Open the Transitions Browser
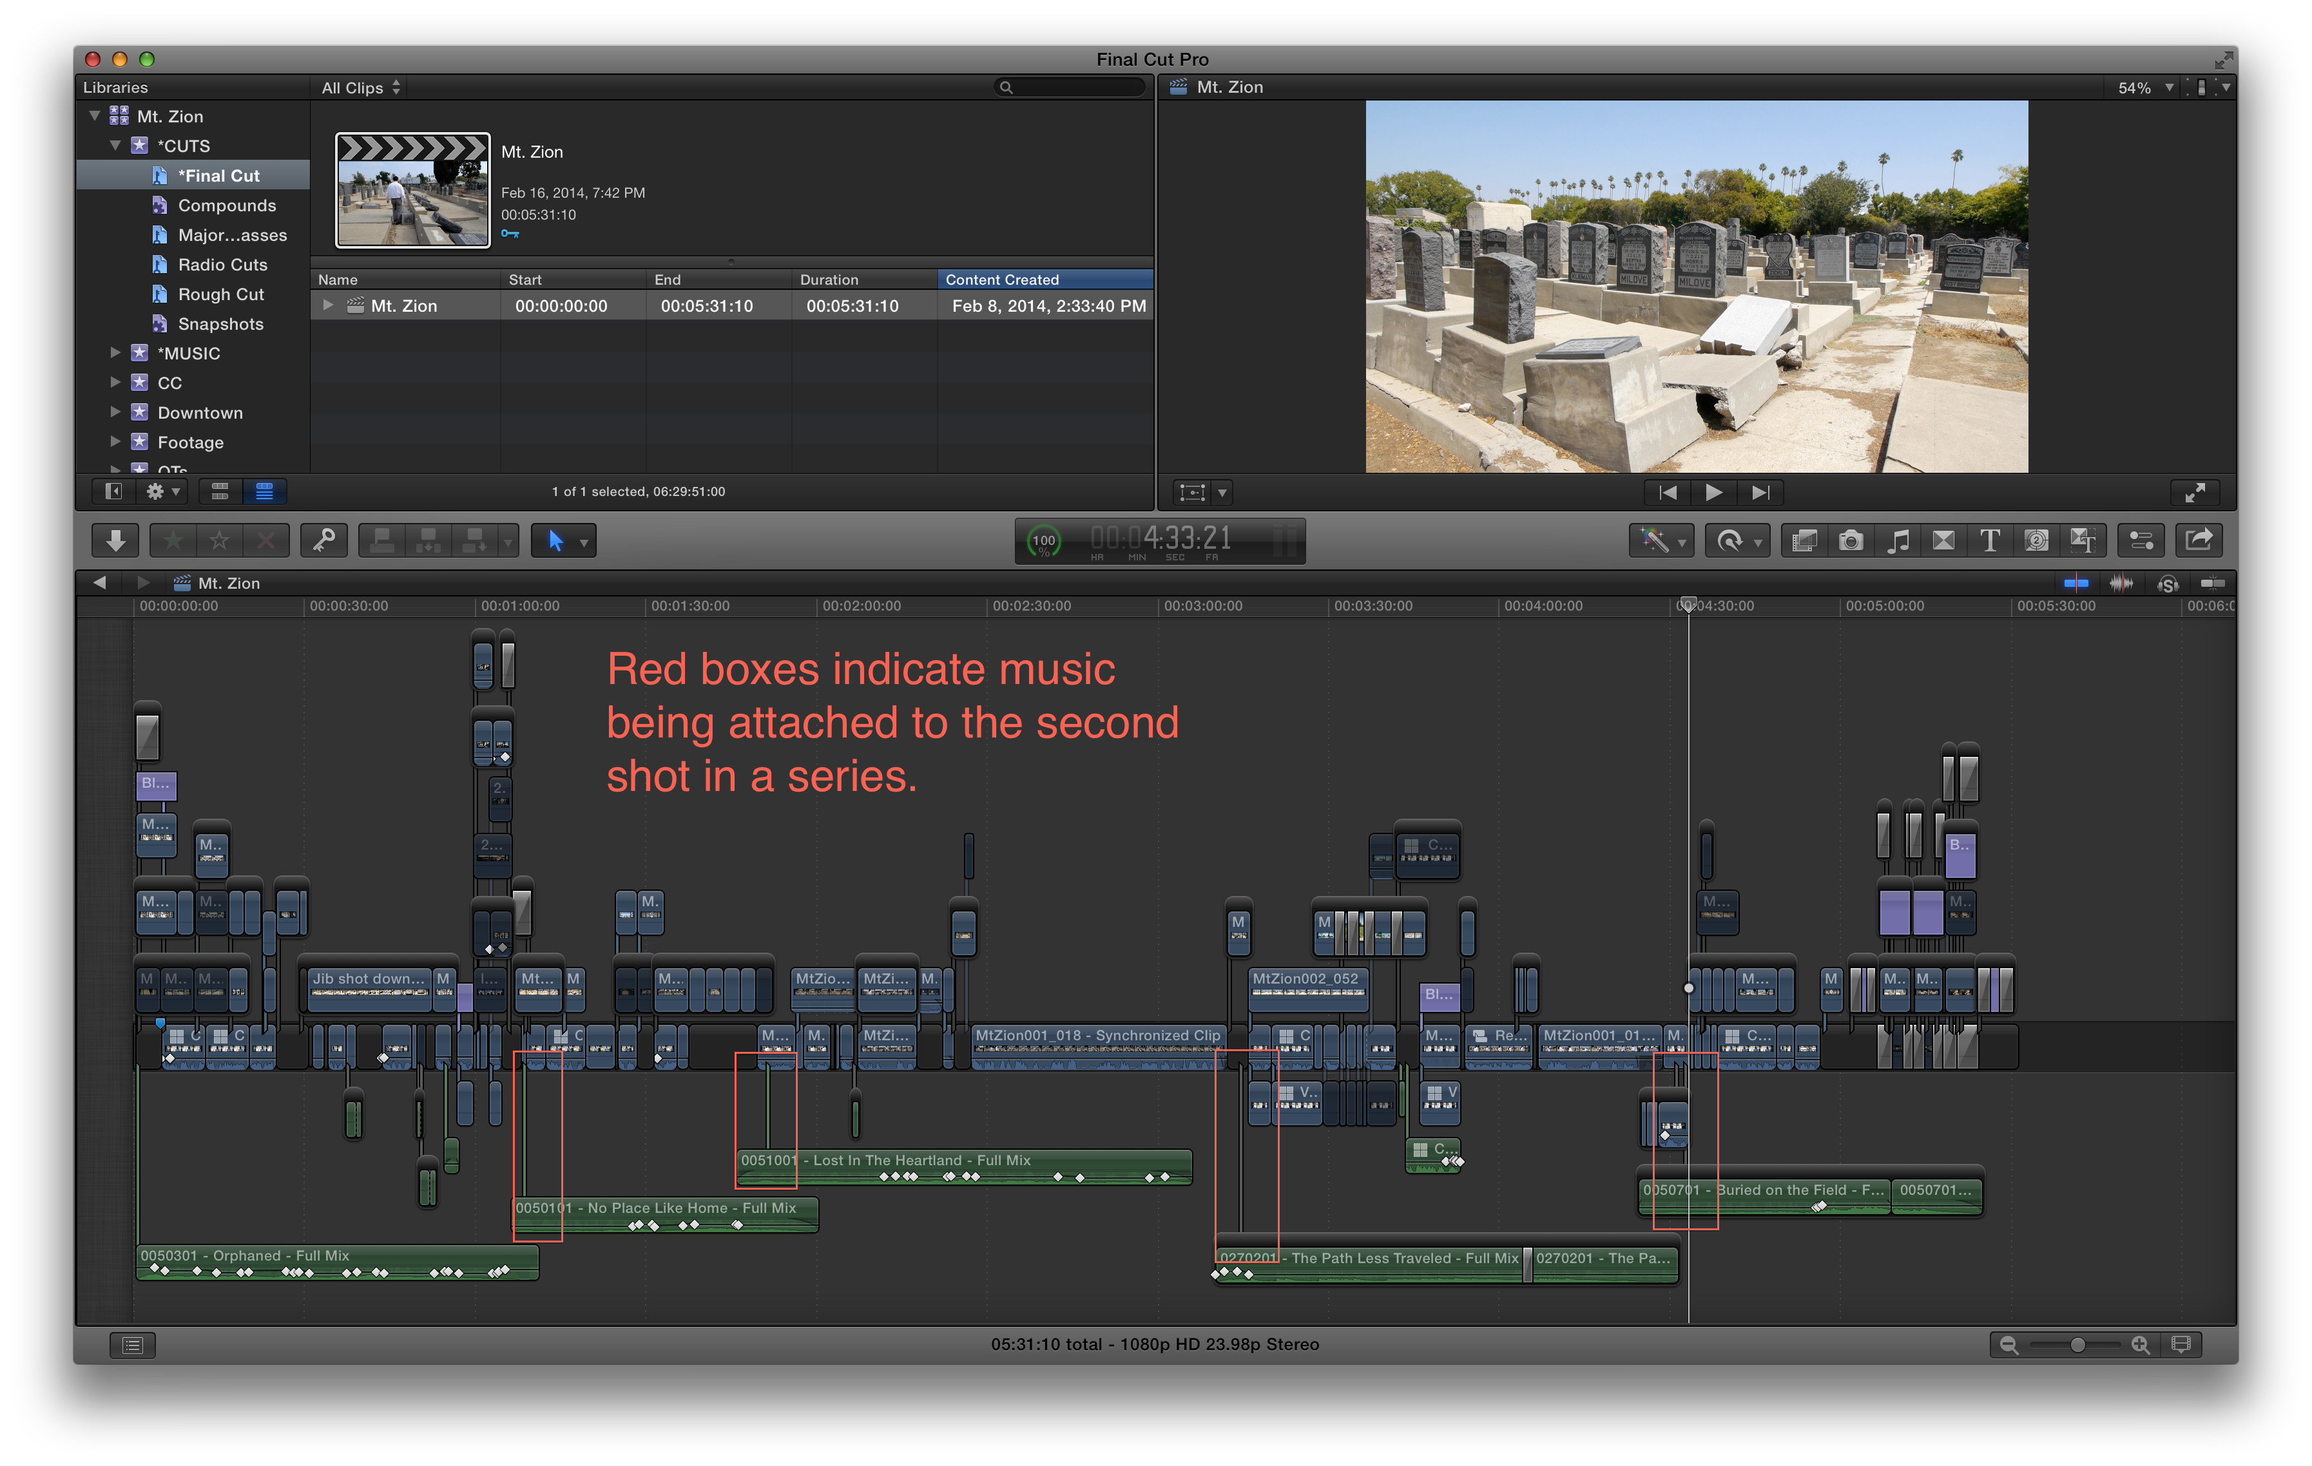 coord(1943,540)
